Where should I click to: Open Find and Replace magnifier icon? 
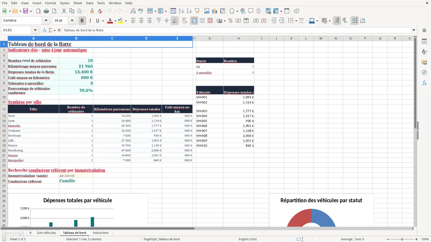[x=133, y=11]
